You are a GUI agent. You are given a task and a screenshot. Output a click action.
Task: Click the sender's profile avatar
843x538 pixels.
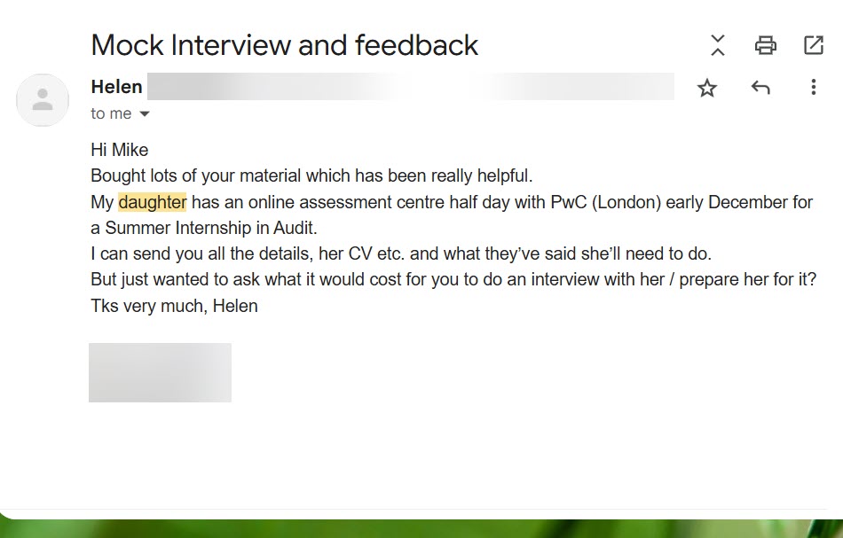[43, 100]
